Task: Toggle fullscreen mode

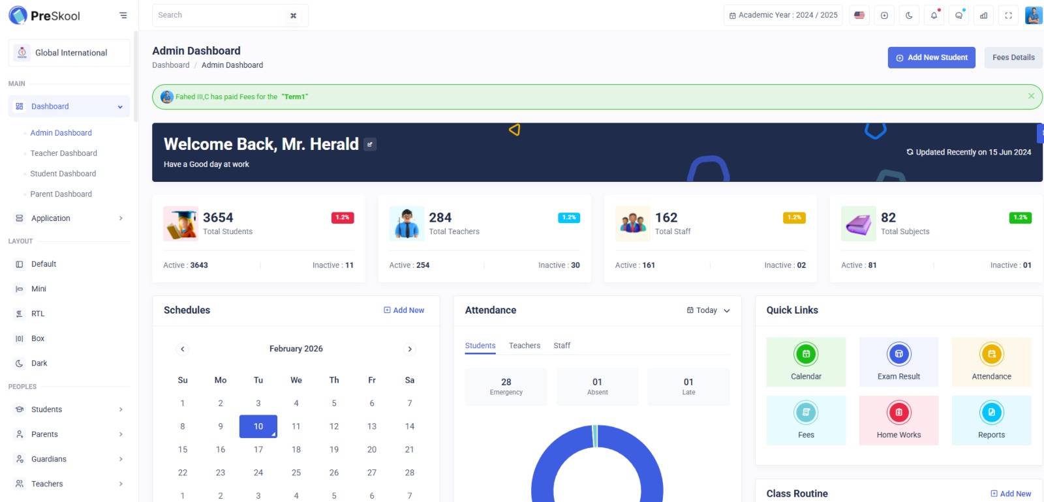Action: coord(1008,15)
